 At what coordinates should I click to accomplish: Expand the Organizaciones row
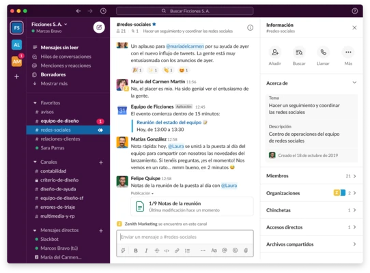(311, 193)
